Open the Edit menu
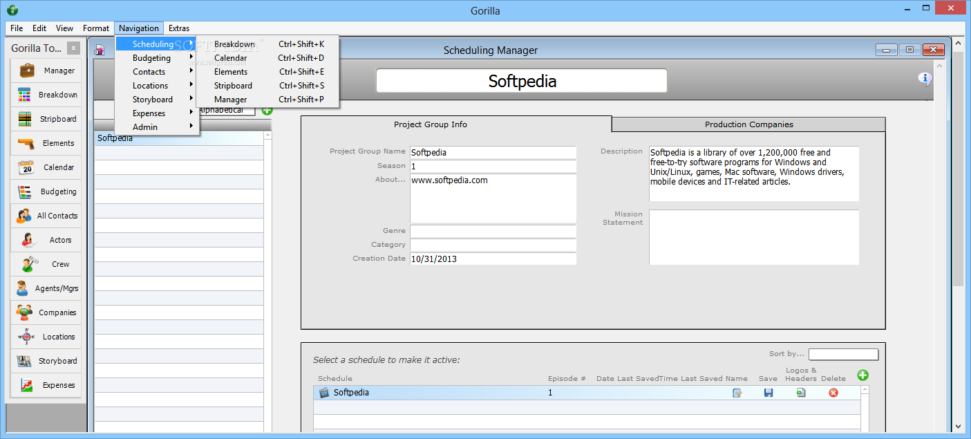971x439 pixels. click(x=39, y=28)
